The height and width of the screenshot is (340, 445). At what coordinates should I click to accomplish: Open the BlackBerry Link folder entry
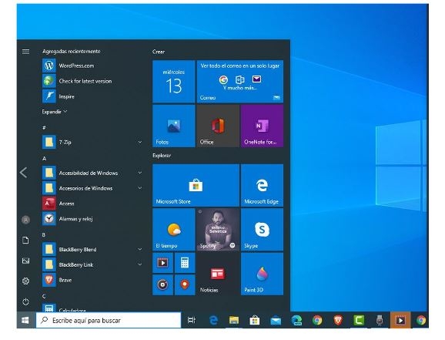(92, 264)
